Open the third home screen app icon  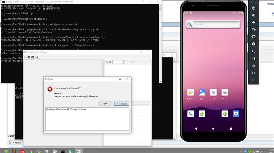click(x=213, y=92)
